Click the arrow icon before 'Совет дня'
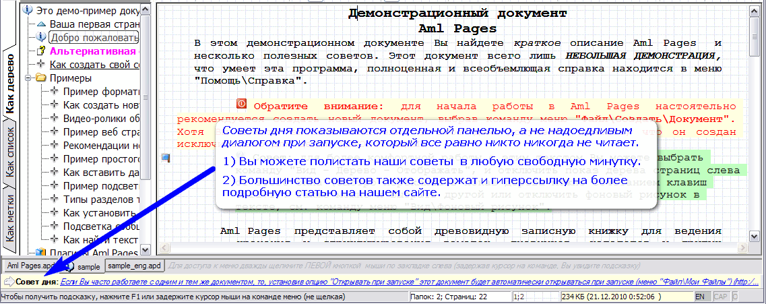The width and height of the screenshot is (766, 304). 9,282
